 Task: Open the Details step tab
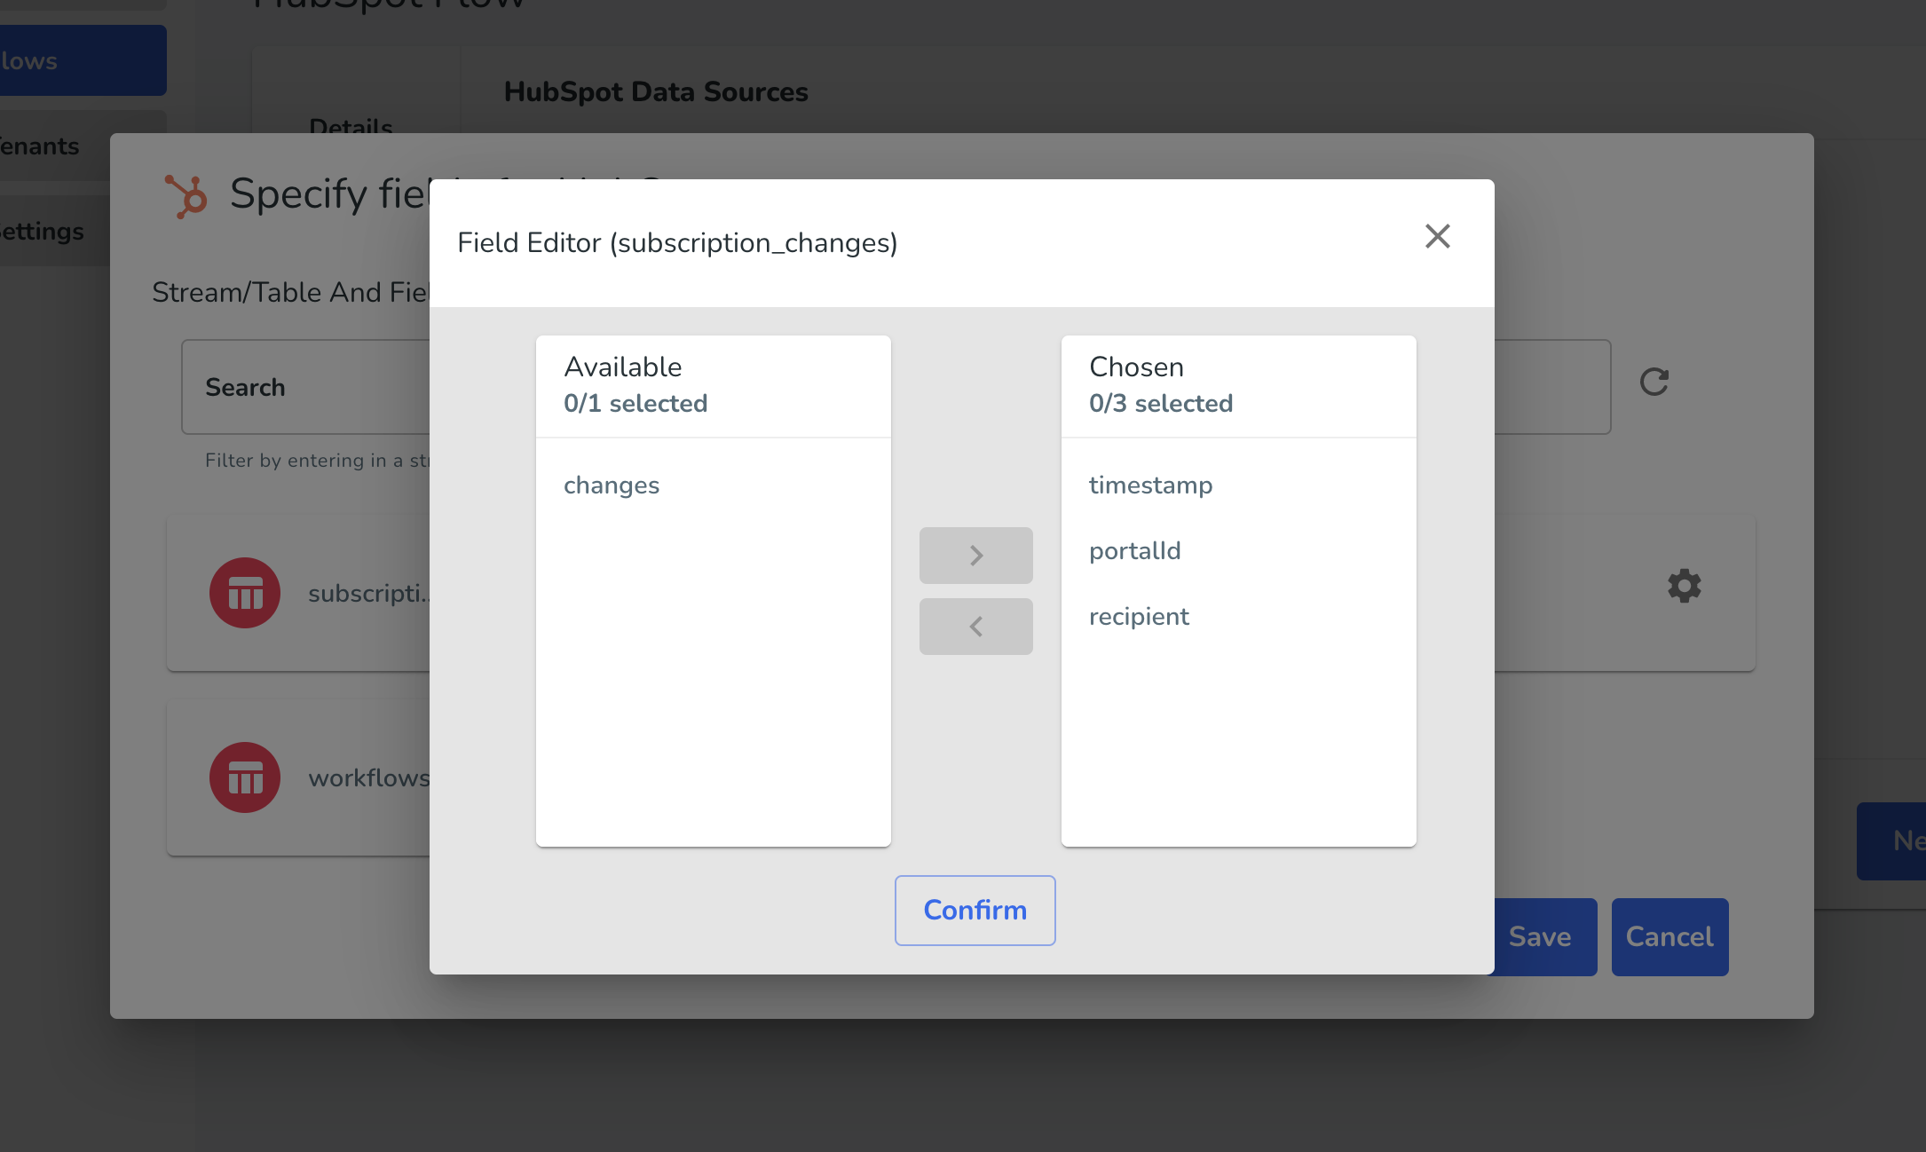pos(351,127)
